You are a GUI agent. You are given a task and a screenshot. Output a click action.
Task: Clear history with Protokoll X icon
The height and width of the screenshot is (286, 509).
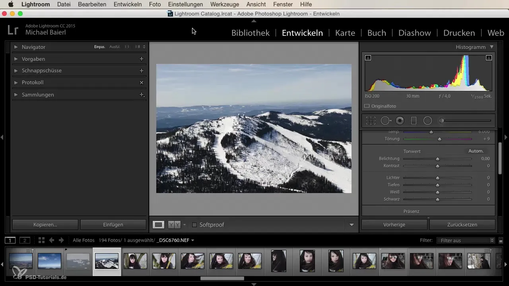click(141, 83)
